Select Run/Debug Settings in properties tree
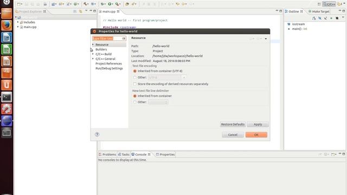Viewport: 347px width, 195px height. (109, 68)
